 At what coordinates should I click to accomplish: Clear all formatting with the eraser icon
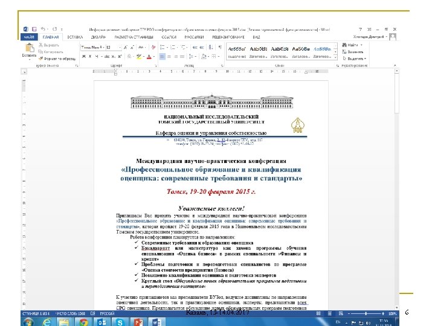click(153, 48)
